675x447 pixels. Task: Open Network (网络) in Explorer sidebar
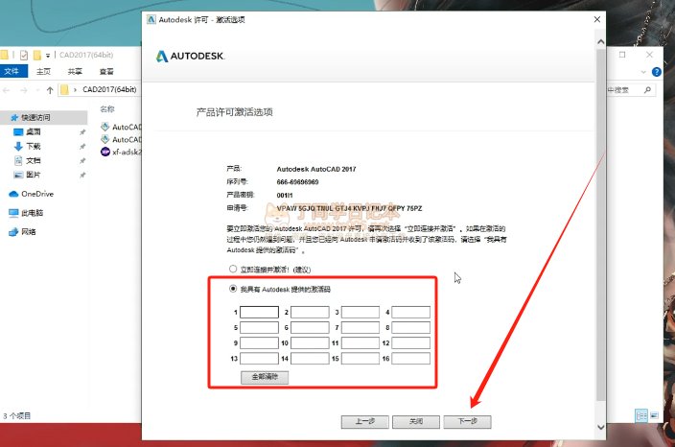(29, 232)
